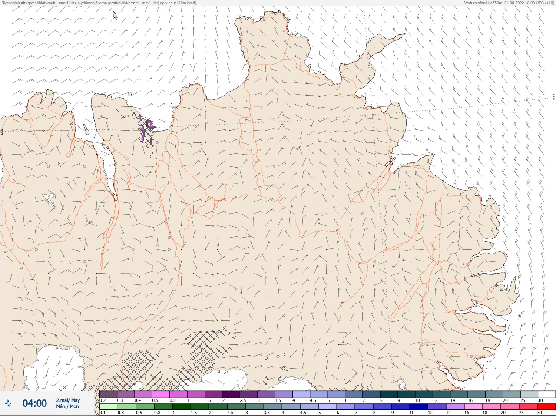Click the 04:00 forecast time display
556x416 pixels.
[35, 403]
